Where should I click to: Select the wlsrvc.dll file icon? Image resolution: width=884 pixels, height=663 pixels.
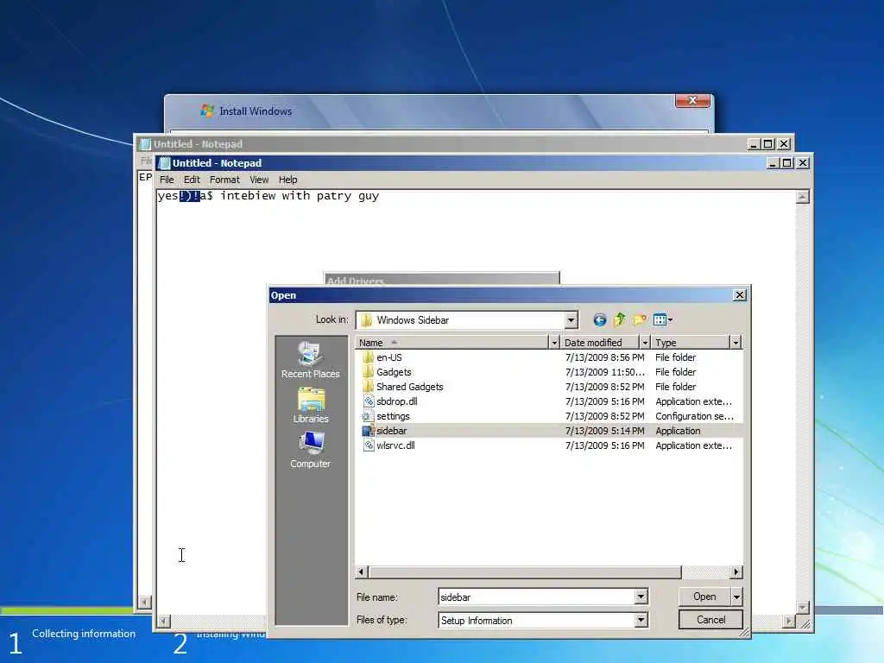(368, 445)
